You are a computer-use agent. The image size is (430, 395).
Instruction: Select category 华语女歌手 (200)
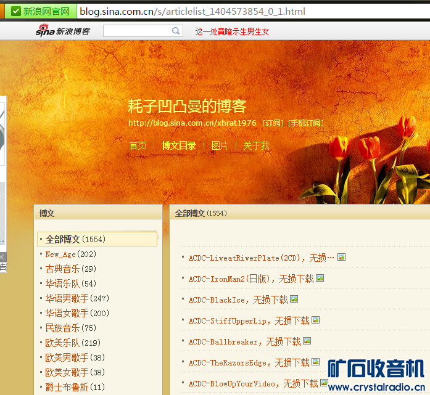tap(77, 313)
